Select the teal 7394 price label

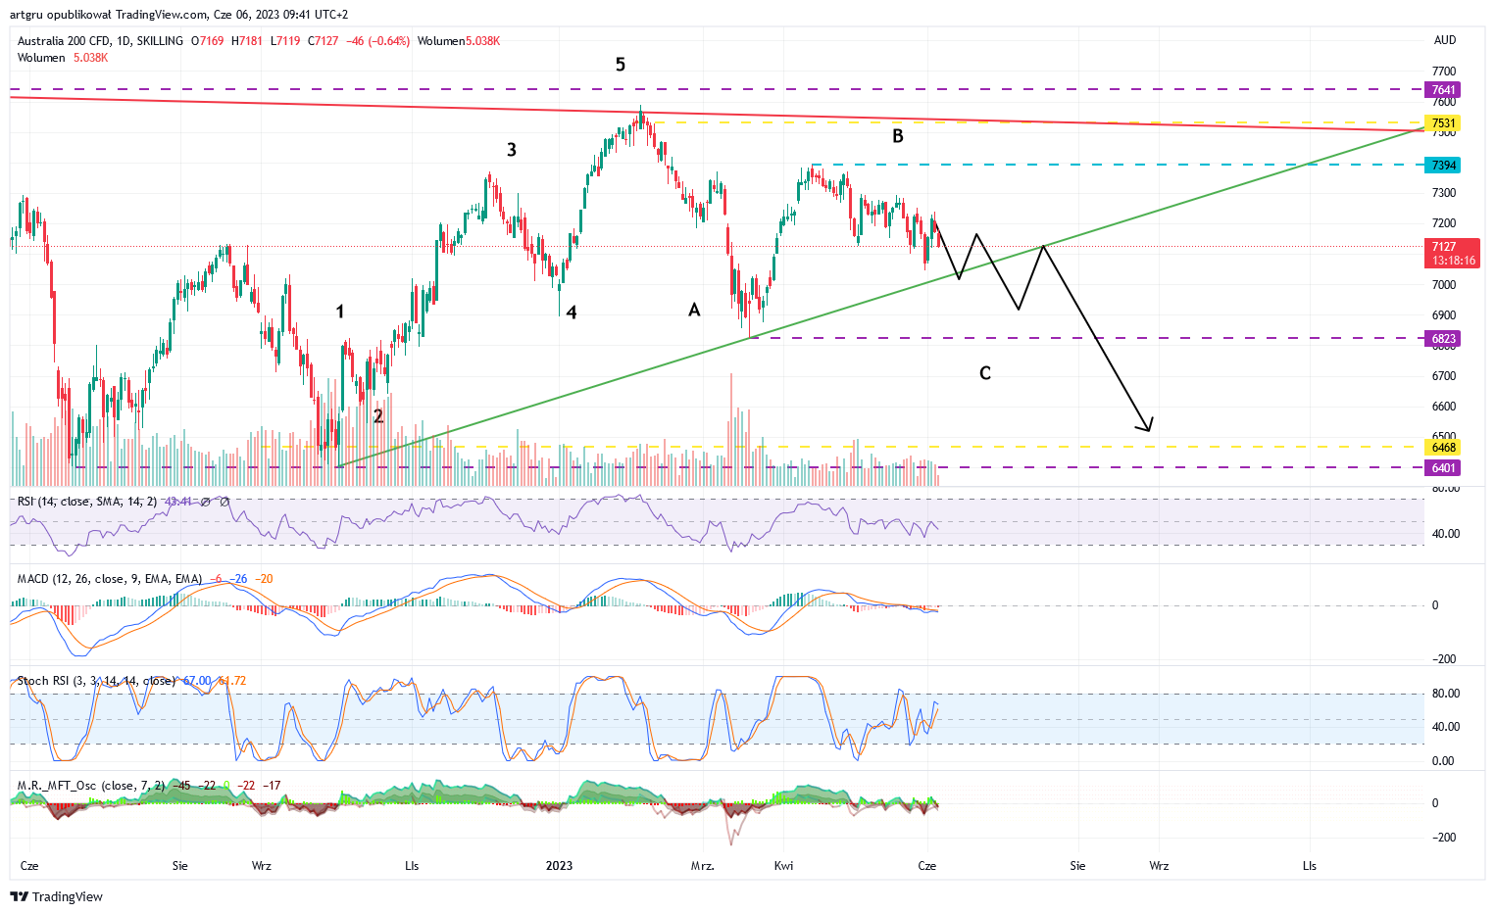pos(1443,166)
